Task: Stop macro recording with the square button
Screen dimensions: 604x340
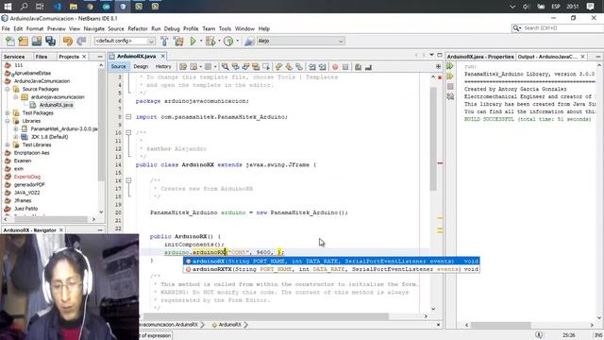Action: click(x=345, y=67)
